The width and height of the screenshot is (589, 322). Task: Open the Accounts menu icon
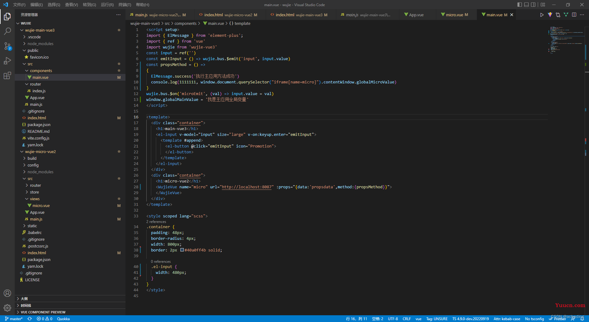(x=7, y=293)
